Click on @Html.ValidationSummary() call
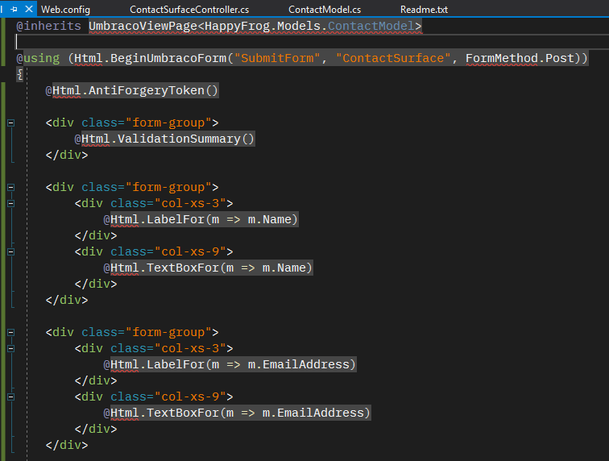Image resolution: width=609 pixels, height=461 pixels. pos(164,139)
